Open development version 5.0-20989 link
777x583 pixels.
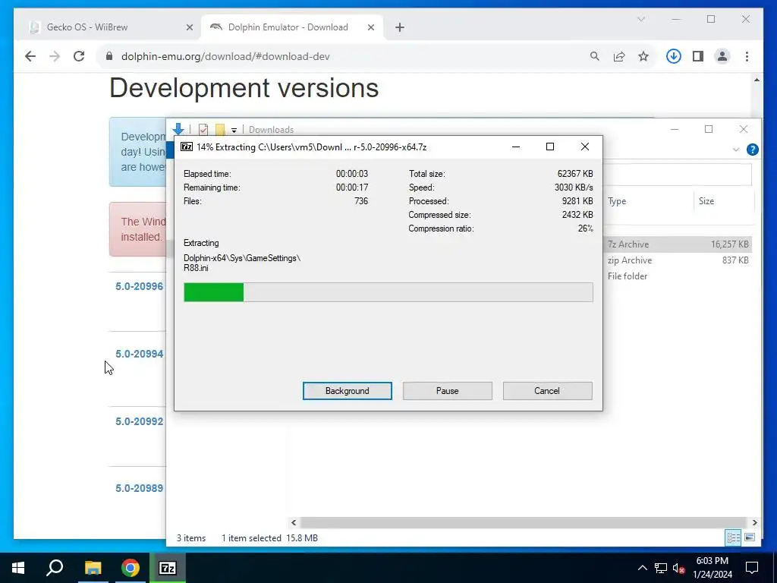[x=140, y=488]
